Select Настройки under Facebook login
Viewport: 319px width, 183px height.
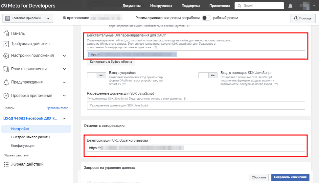pyautogui.click(x=36, y=129)
